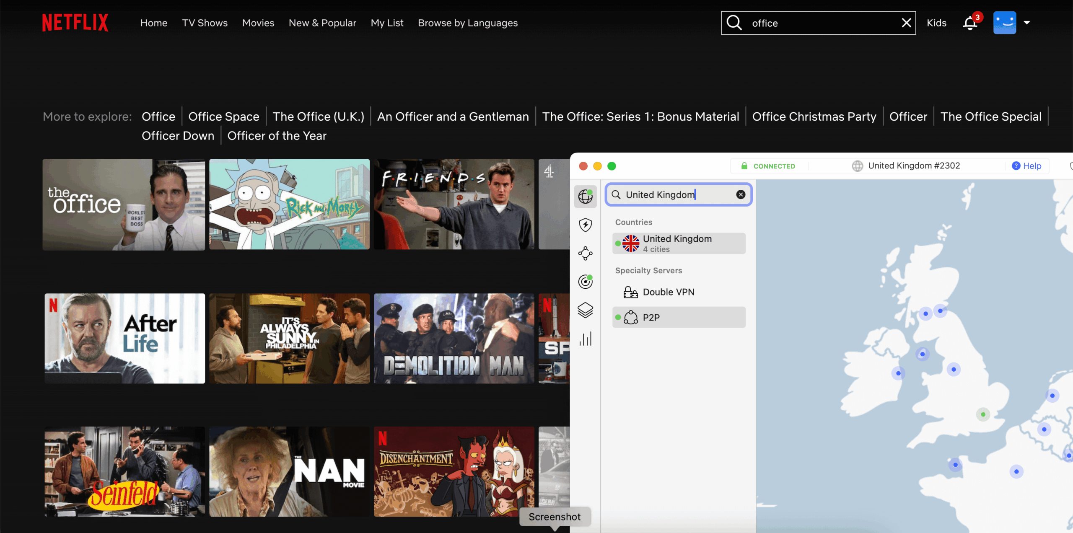Open the VPN layers stack sidebar icon
This screenshot has height=533, width=1073.
pos(585,310)
